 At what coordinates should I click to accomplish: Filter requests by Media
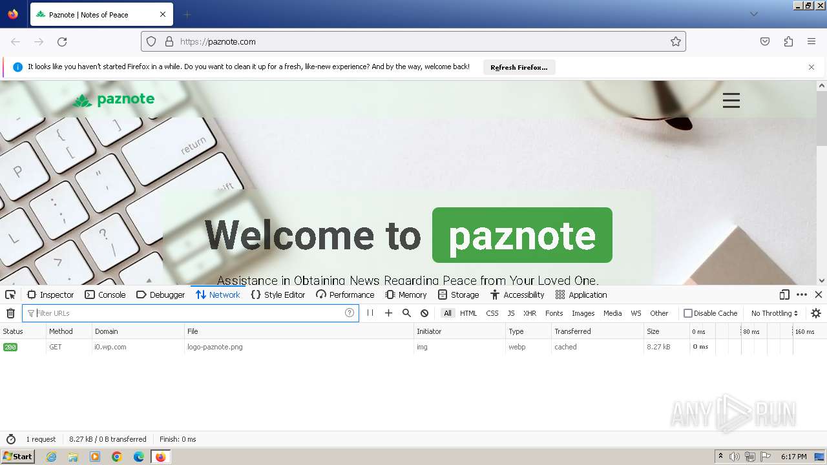(x=612, y=313)
